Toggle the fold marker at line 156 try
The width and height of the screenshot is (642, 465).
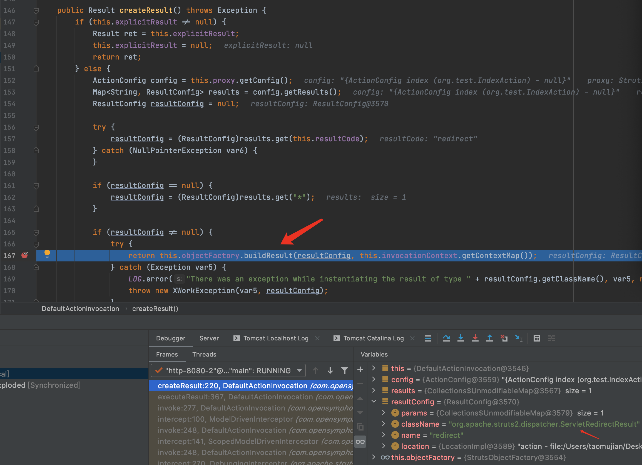(x=36, y=127)
